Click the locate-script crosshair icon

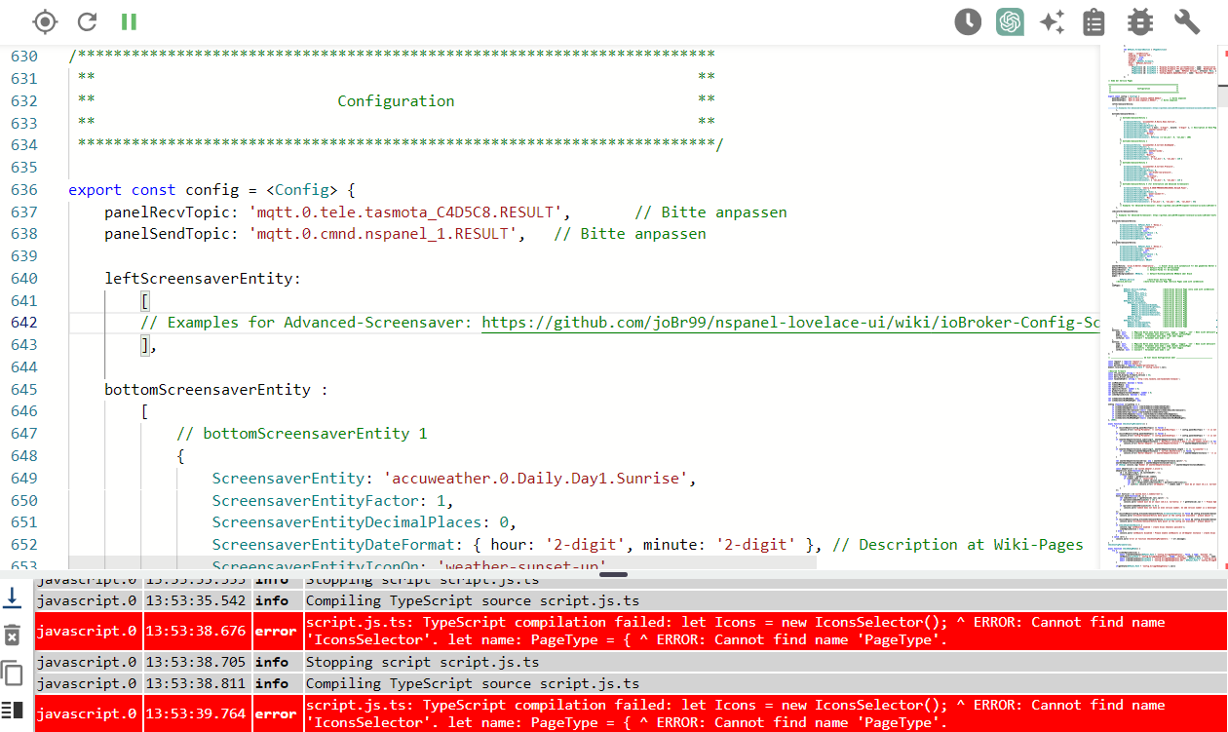(x=45, y=21)
